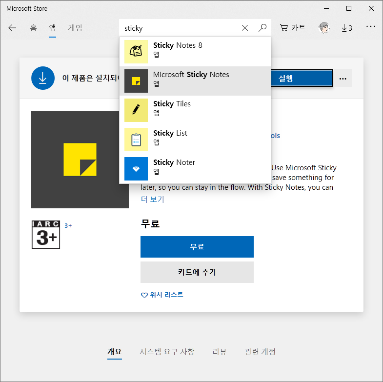This screenshot has width=383, height=382.
Task: Open the 관련 계정 tab
Action: (260, 352)
